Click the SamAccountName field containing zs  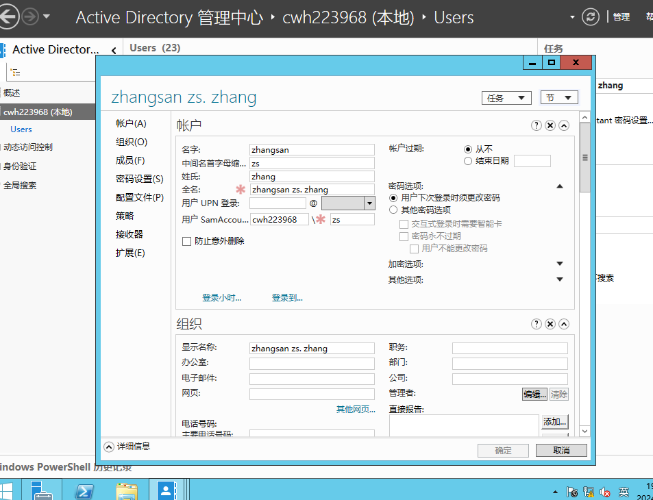tap(352, 219)
